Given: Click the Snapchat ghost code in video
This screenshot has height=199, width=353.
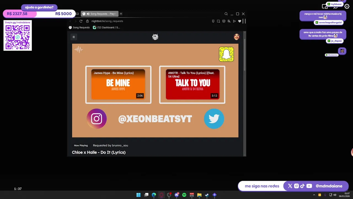Looking at the screenshot, I should coord(226,54).
